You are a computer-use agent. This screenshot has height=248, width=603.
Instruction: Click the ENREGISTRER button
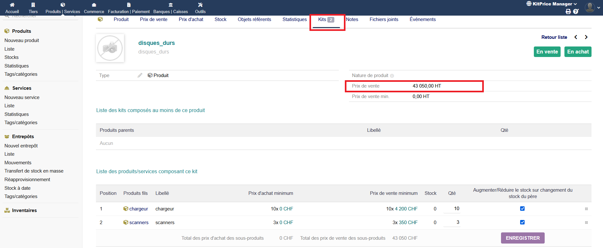click(523, 238)
